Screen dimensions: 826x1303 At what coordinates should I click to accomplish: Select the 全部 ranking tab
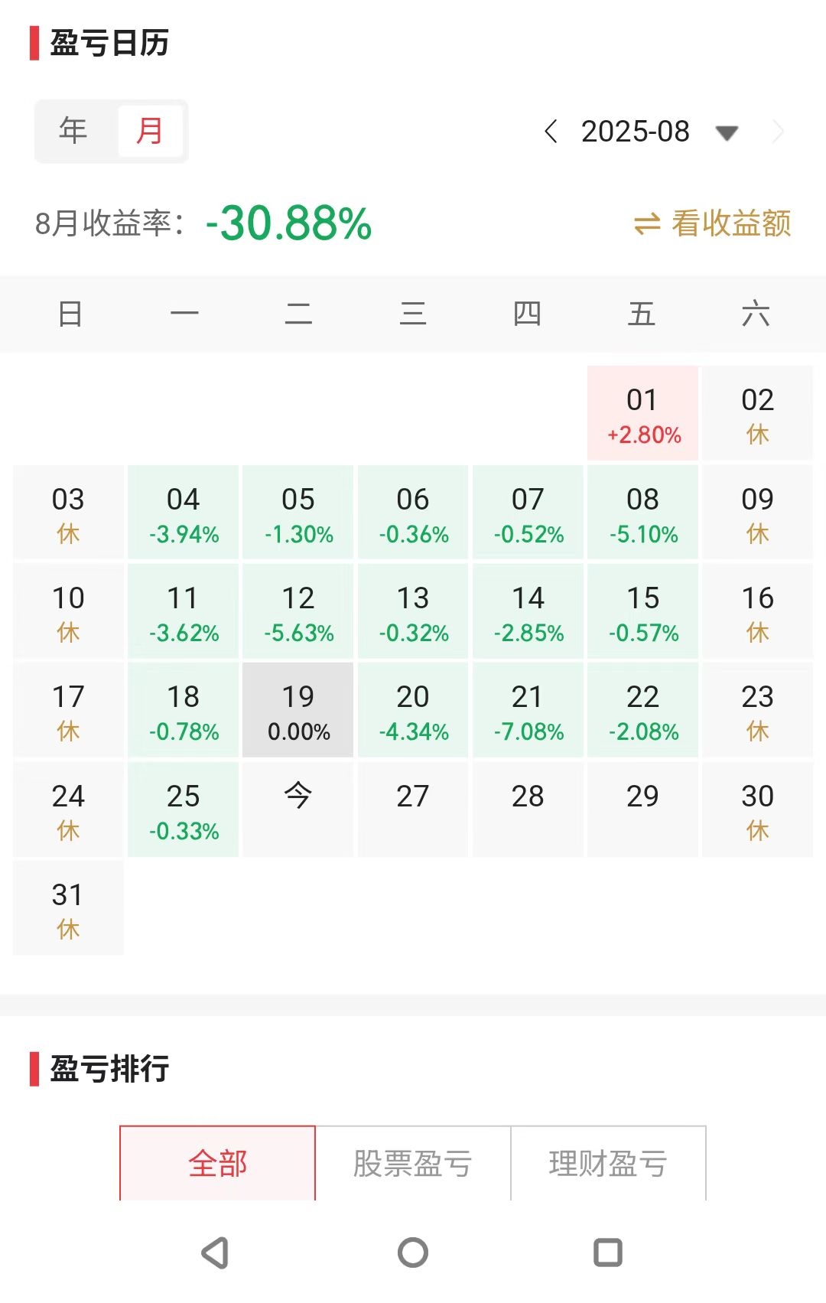(217, 1163)
